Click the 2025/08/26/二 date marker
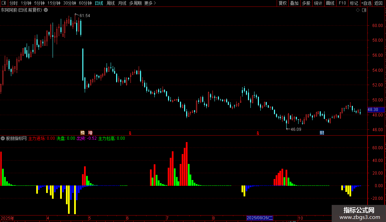 click(x=260, y=218)
